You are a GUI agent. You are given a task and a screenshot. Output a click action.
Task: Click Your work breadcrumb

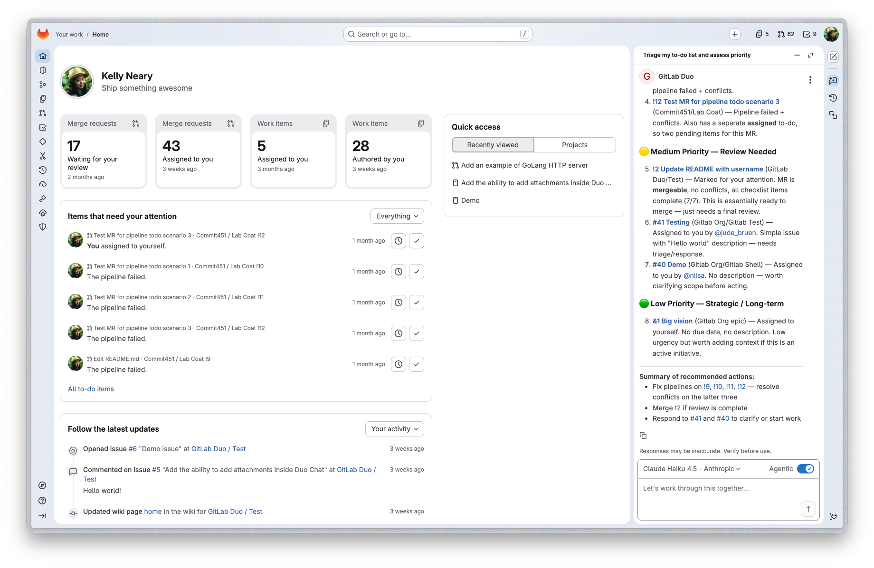pos(69,35)
